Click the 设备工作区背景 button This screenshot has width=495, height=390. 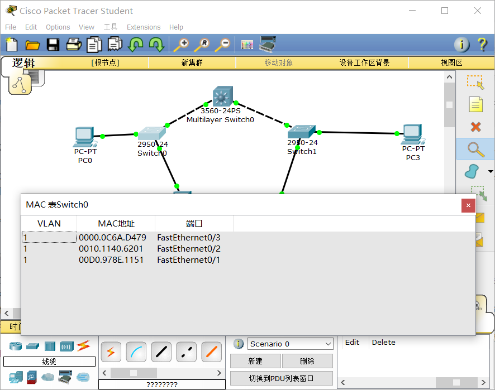[365, 62]
